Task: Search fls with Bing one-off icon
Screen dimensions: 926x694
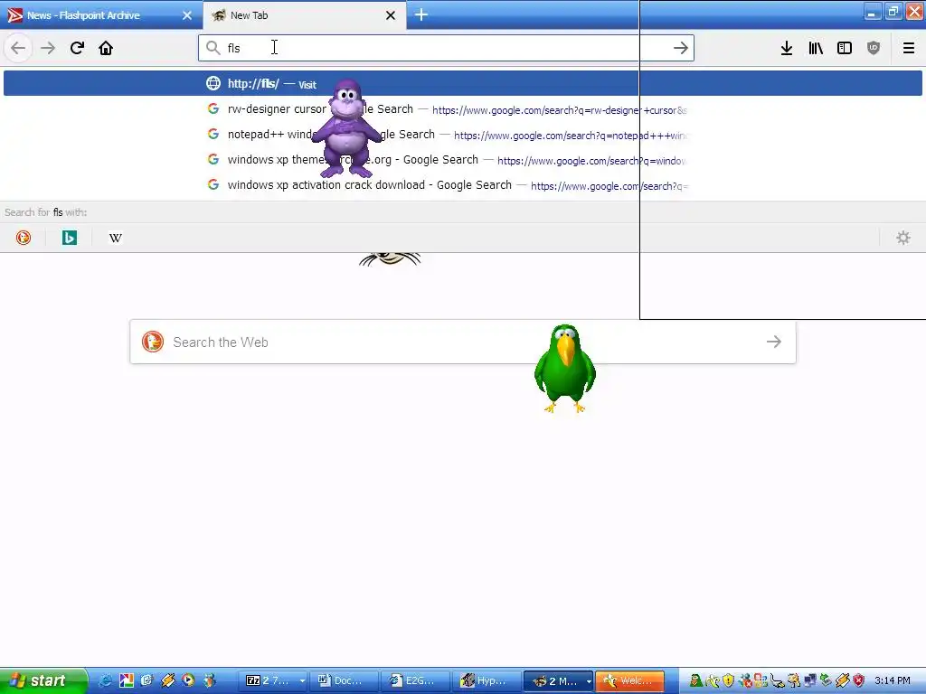Action: (70, 238)
